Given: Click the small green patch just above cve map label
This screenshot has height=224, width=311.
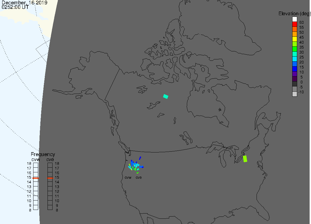Looking at the screenshot, I should tap(137, 173).
